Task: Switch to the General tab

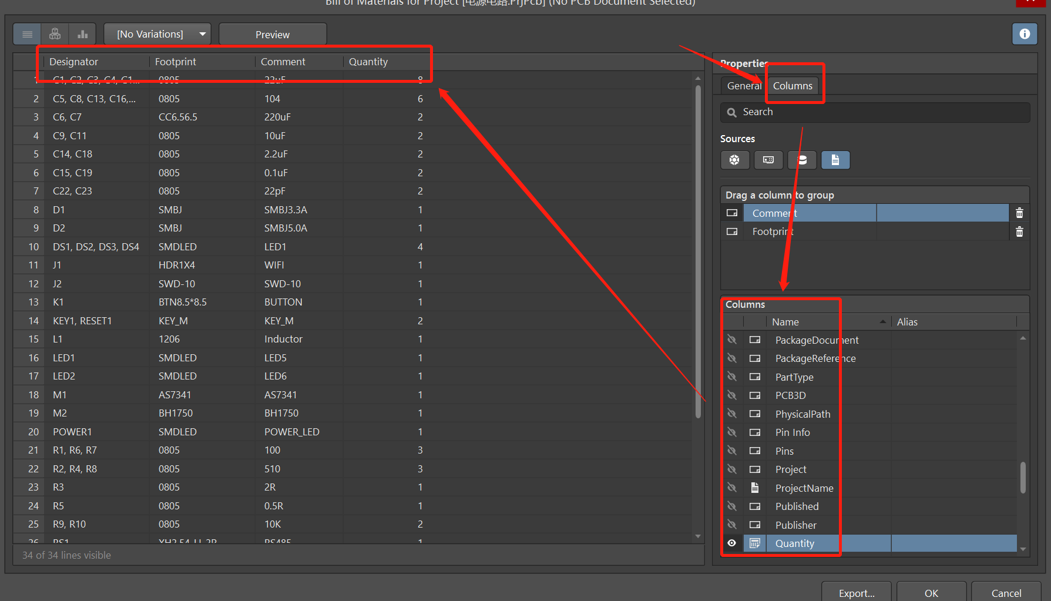Action: pyautogui.click(x=744, y=86)
